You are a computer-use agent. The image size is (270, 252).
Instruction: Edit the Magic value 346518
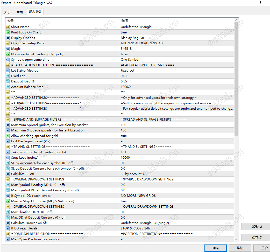click(177, 49)
